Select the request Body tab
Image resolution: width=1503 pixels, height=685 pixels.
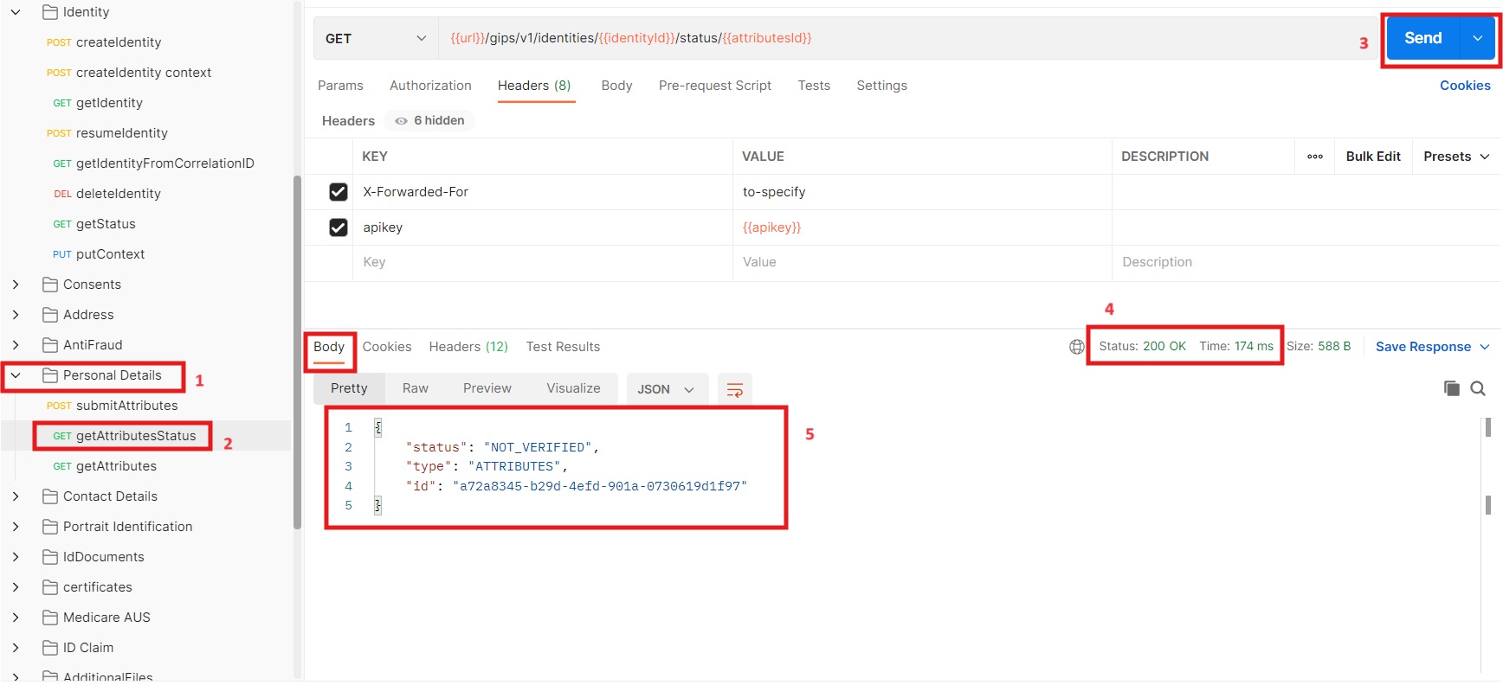616,86
